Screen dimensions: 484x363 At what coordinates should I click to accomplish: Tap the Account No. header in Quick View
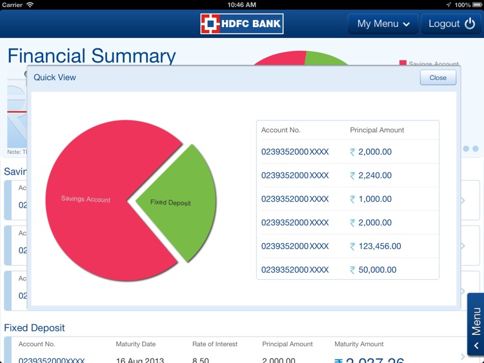281,130
